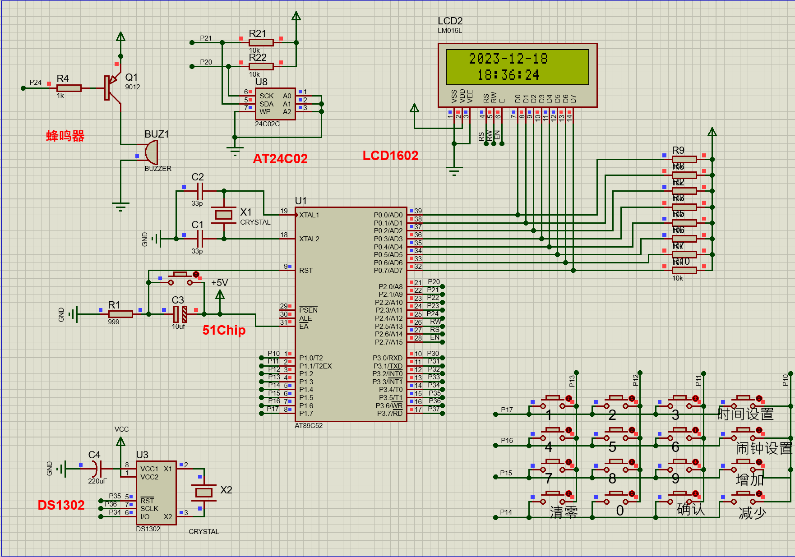Click the ground symbol below the LCD
Image resolution: width=795 pixels, height=557 pixels.
454,171
